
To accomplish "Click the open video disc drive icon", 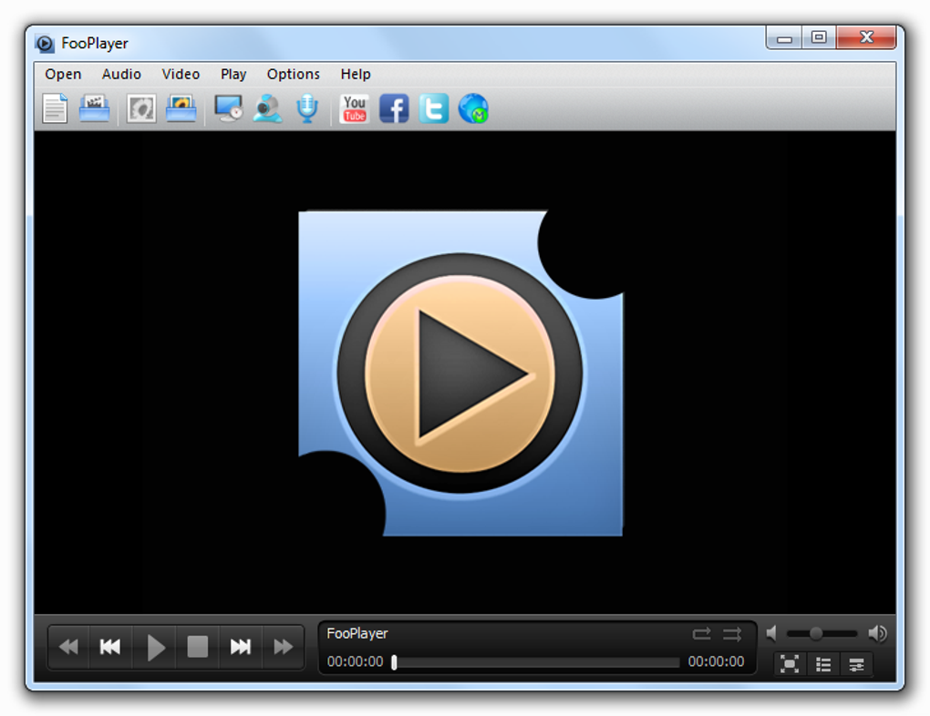I will (x=94, y=108).
